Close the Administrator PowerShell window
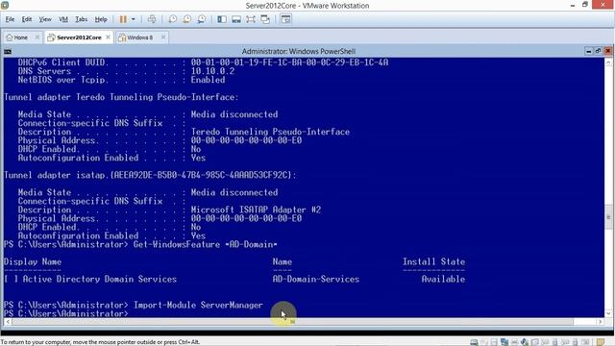 [607, 51]
